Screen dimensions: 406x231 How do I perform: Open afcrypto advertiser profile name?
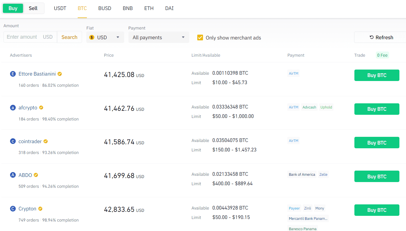click(x=28, y=108)
